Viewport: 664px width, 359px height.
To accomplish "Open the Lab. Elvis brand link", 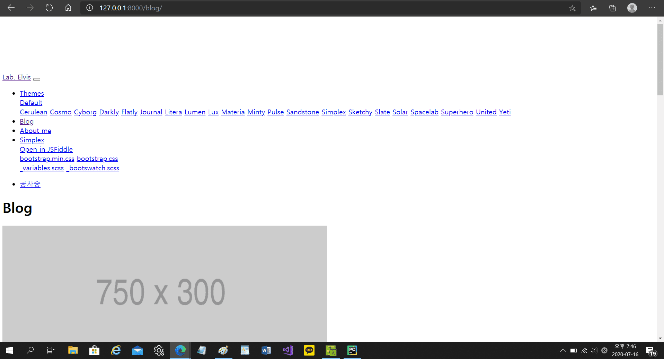I will tap(17, 77).
